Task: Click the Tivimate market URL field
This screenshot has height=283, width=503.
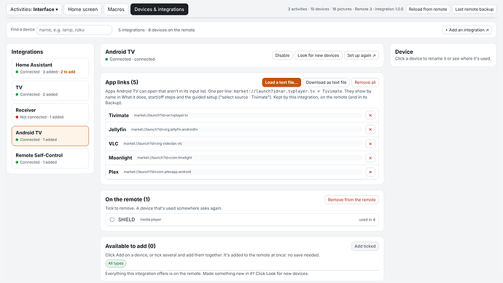Action: pos(247,115)
